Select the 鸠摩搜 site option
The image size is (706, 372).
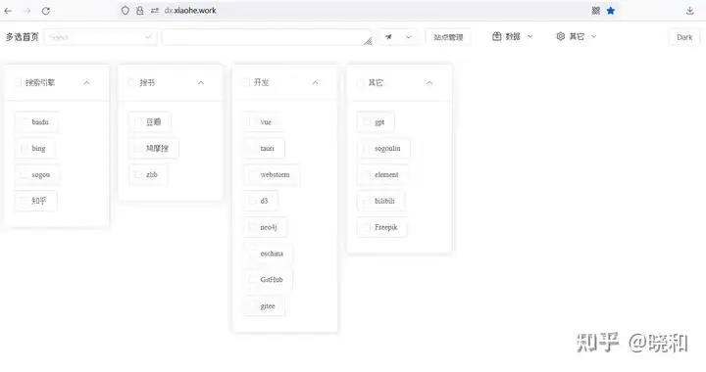point(154,148)
